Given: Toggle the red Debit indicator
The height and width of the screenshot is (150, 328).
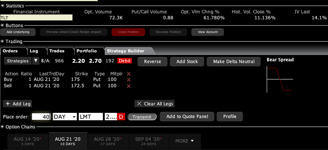Looking at the screenshot, I should [x=124, y=61].
